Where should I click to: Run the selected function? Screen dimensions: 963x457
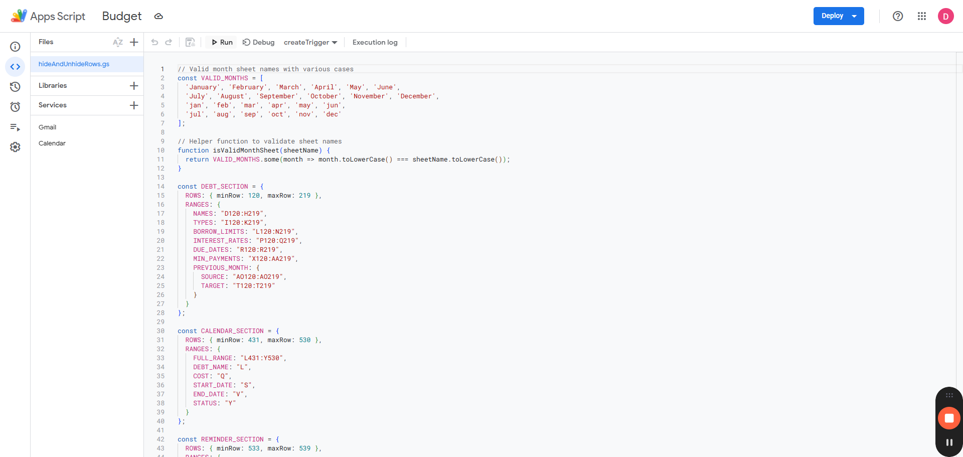pos(222,42)
